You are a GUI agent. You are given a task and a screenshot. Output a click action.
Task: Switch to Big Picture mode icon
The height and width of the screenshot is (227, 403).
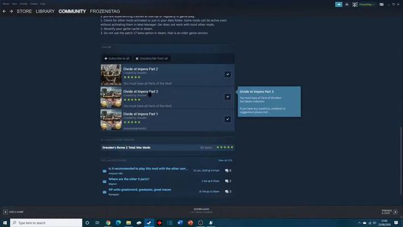[382, 4]
